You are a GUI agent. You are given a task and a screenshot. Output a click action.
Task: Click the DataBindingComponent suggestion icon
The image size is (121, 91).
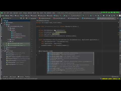coord(48,58)
